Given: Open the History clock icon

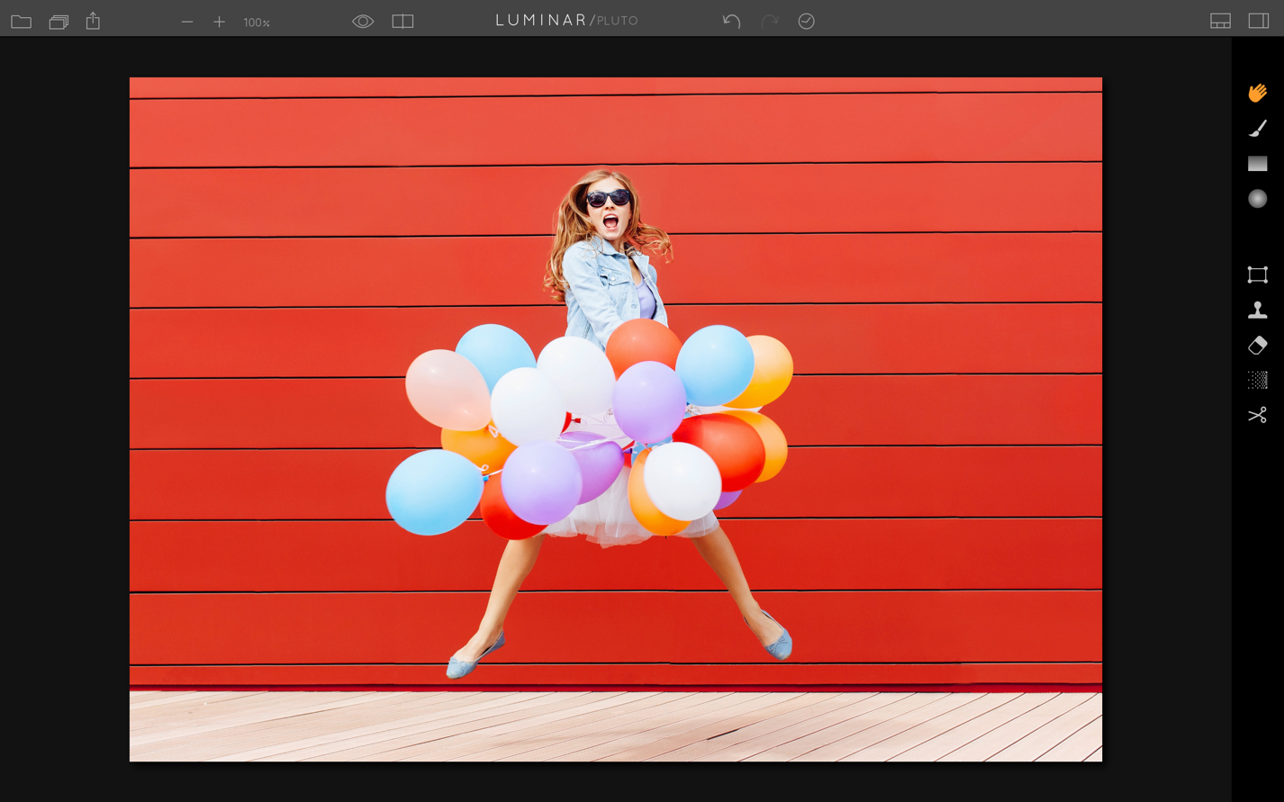Looking at the screenshot, I should pyautogui.click(x=807, y=22).
